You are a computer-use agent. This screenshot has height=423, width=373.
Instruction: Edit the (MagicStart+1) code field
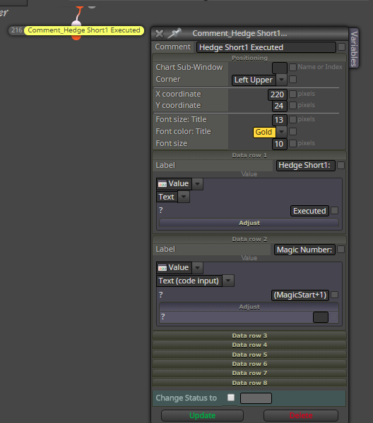coord(300,295)
